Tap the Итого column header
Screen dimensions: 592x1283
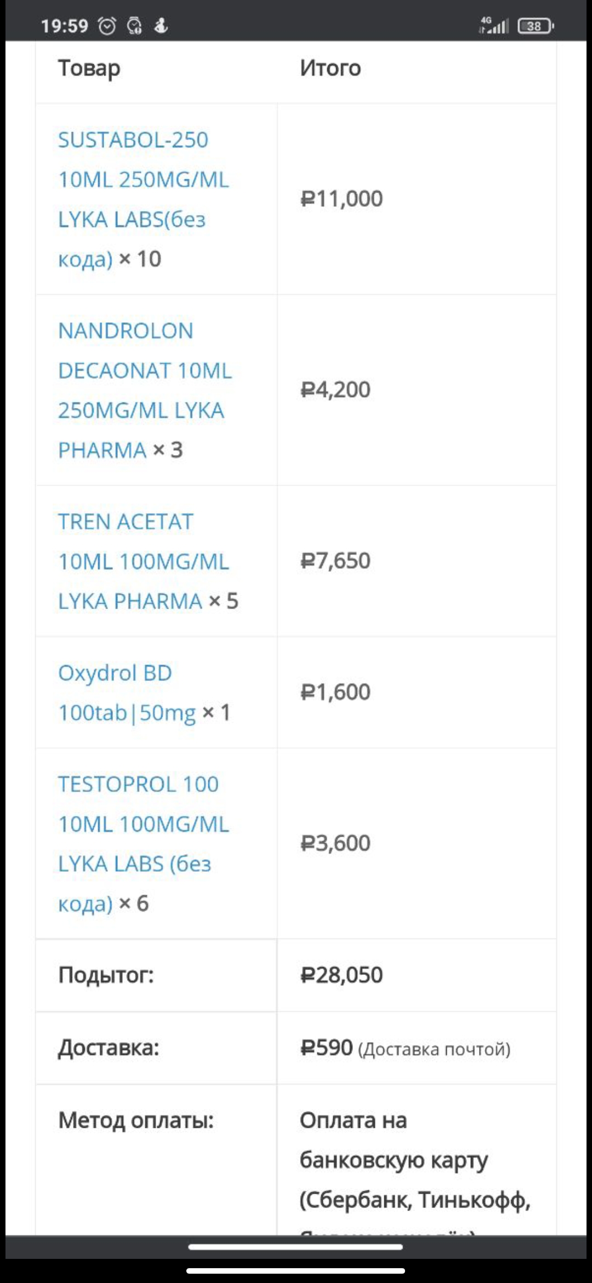(x=330, y=68)
